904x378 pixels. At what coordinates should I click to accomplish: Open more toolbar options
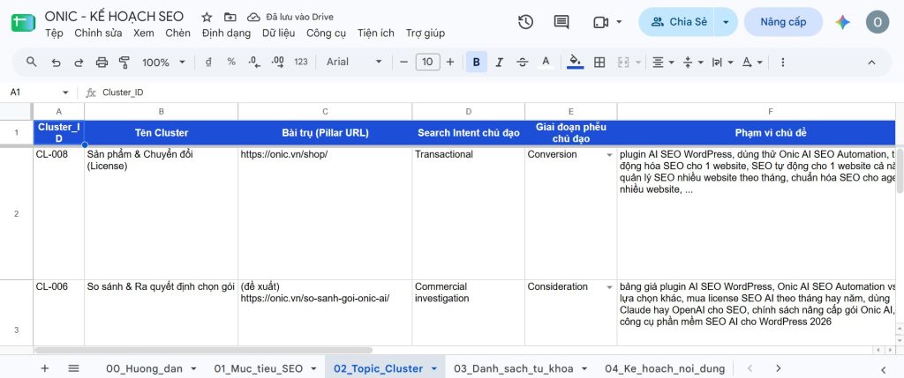click(782, 63)
